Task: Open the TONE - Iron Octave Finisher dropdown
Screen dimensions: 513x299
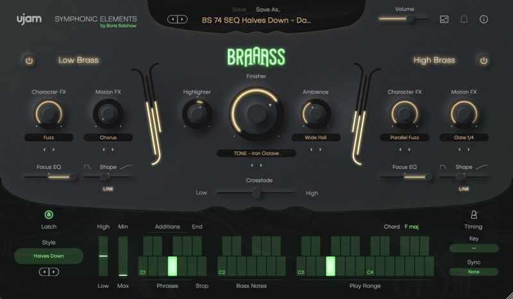Action: coord(255,153)
